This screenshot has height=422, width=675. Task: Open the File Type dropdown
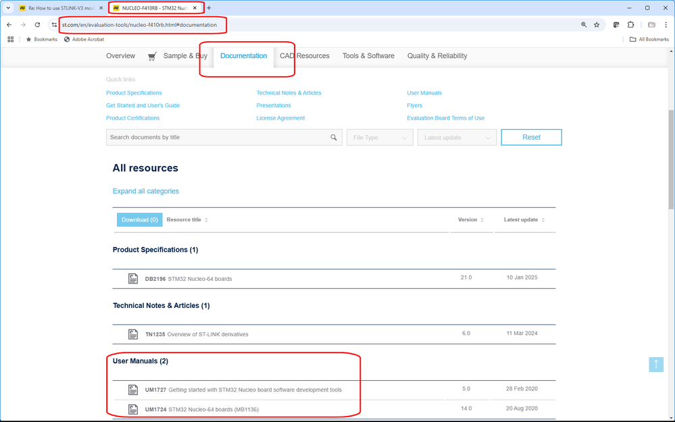(380, 137)
